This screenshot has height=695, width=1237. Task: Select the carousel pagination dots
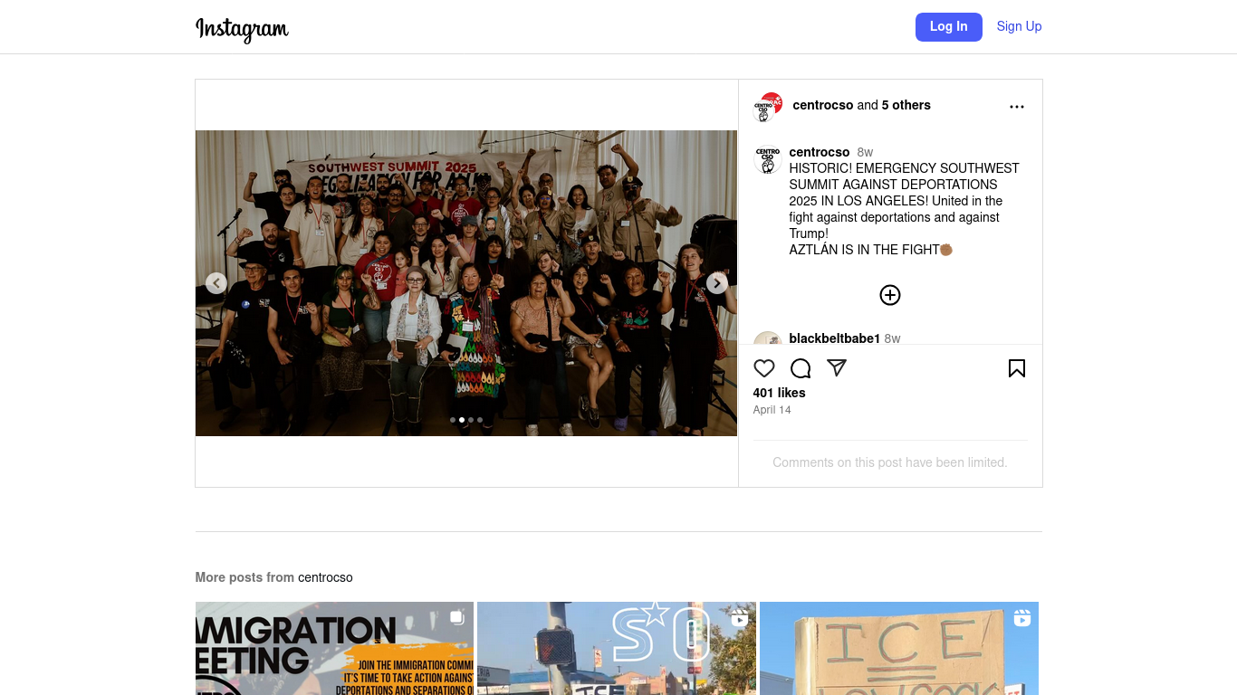coord(466,420)
